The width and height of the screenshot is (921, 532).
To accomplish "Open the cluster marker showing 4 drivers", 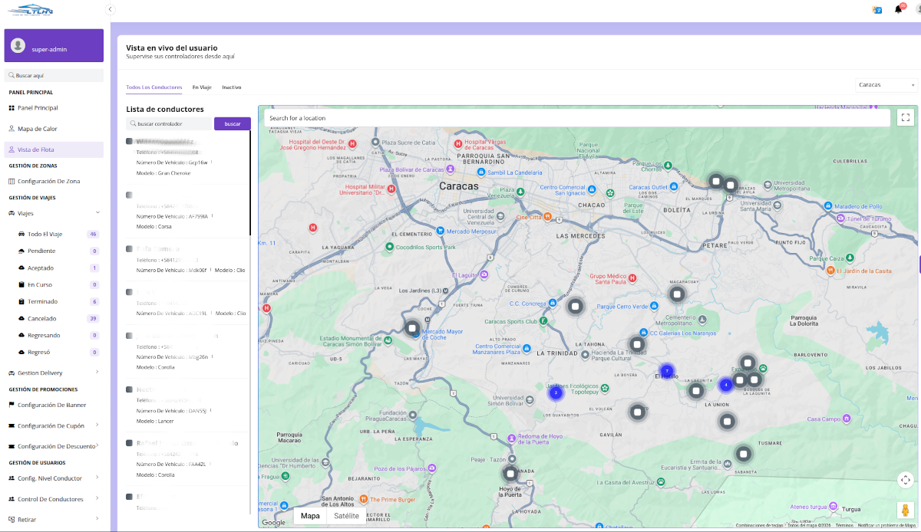I will click(725, 384).
